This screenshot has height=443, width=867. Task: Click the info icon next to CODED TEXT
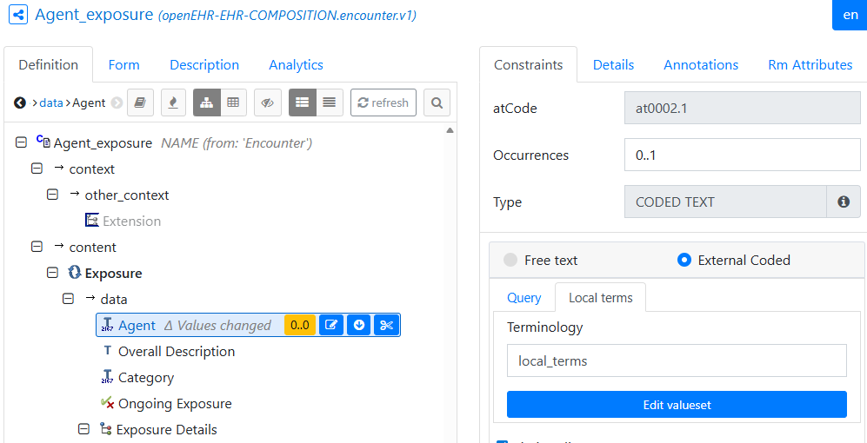click(843, 202)
